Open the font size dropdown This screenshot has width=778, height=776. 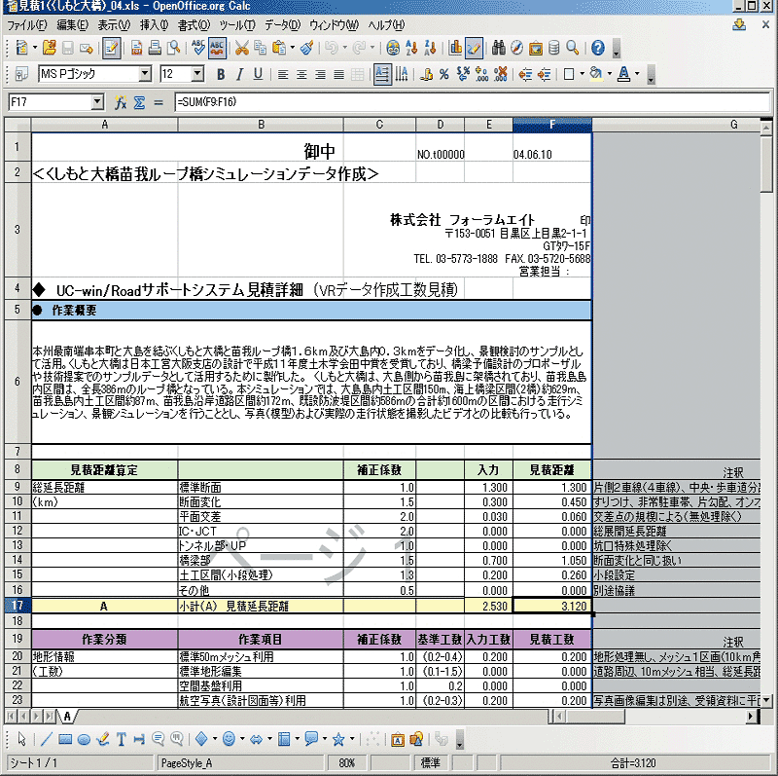click(x=197, y=74)
